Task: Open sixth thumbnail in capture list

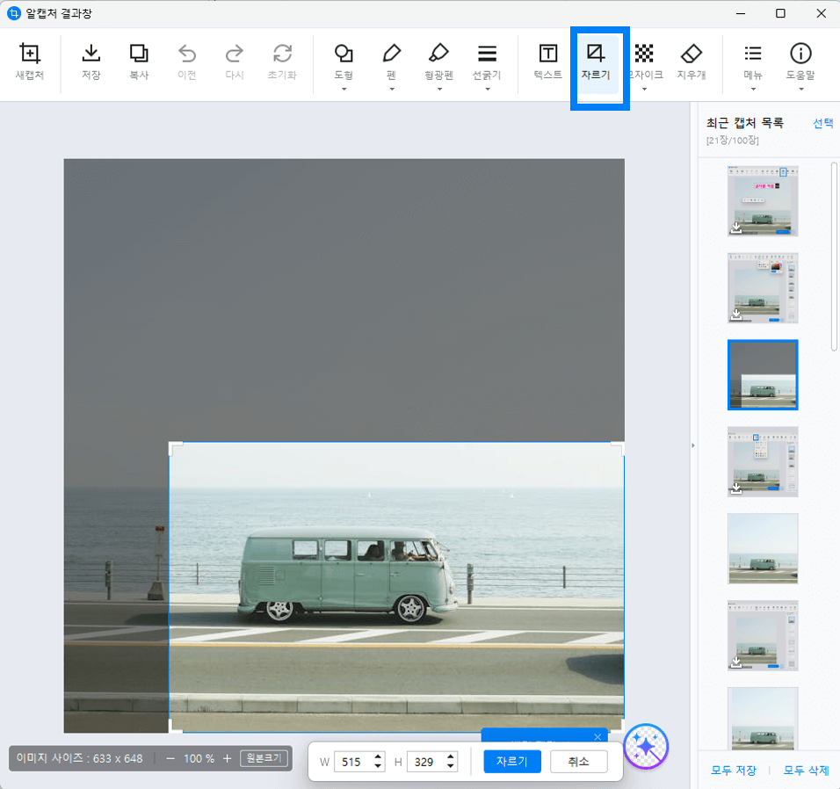Action: (763, 636)
